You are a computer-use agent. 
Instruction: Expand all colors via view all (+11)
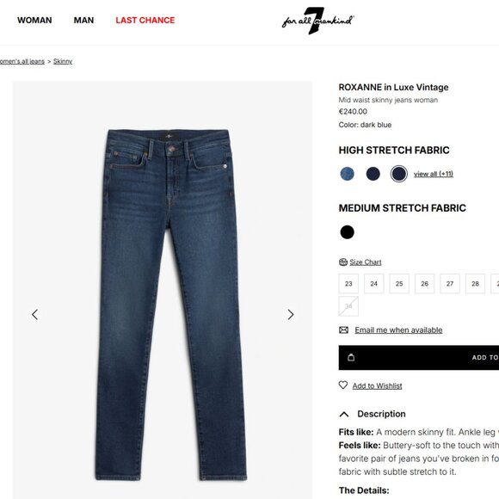[434, 174]
